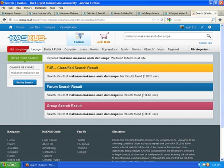
Task: Click Jual Beli in the top blue bar
Action: (x=34, y=27)
